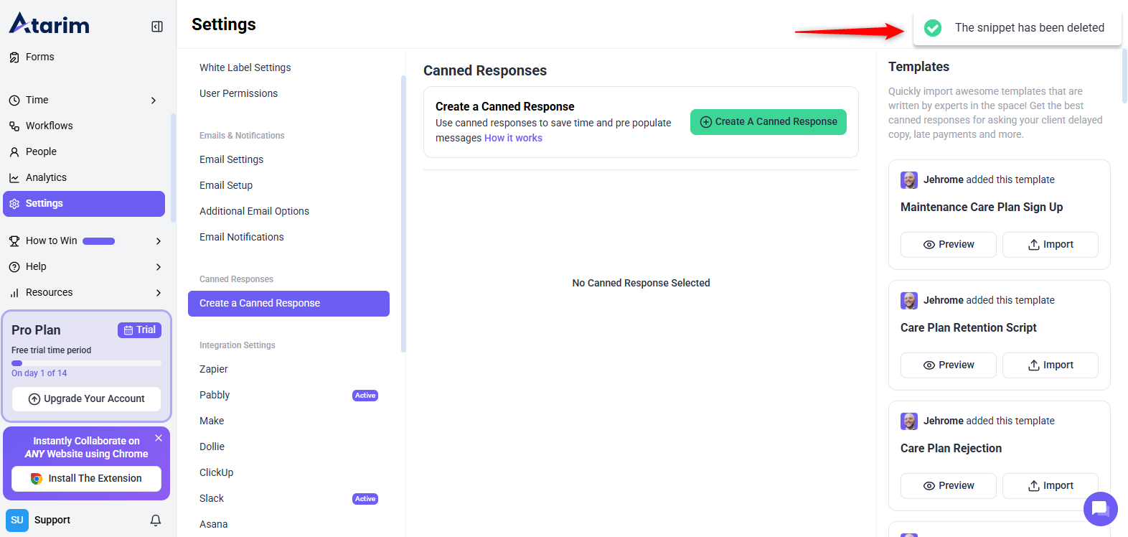Select Email Notifications in settings menu
Viewport: 1128px width, 537px height.
point(241,237)
